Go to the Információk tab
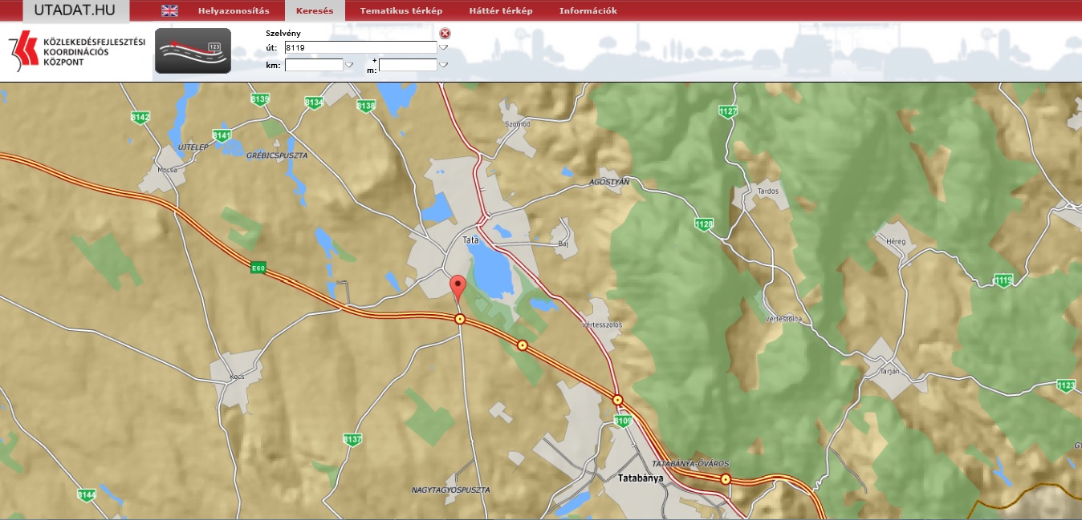1082x520 pixels. pyautogui.click(x=588, y=10)
